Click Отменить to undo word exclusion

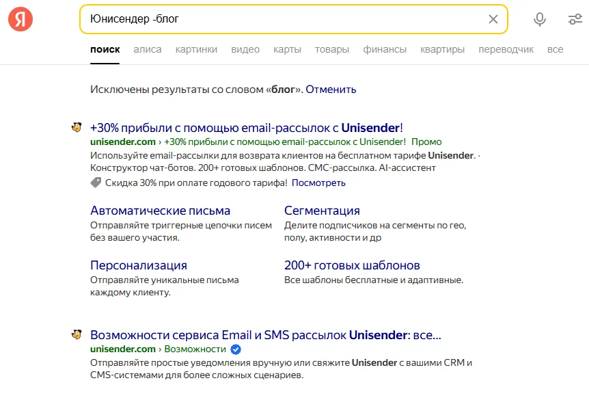pyautogui.click(x=331, y=89)
